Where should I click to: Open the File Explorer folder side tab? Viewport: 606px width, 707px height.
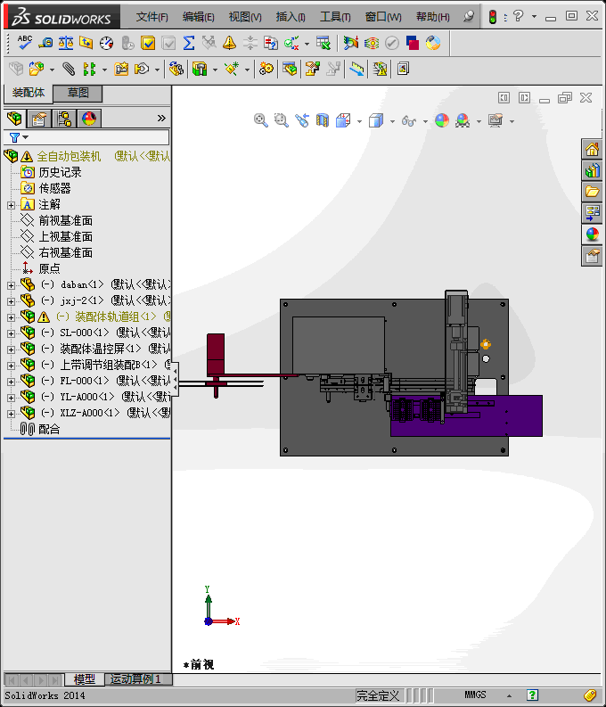[592, 192]
